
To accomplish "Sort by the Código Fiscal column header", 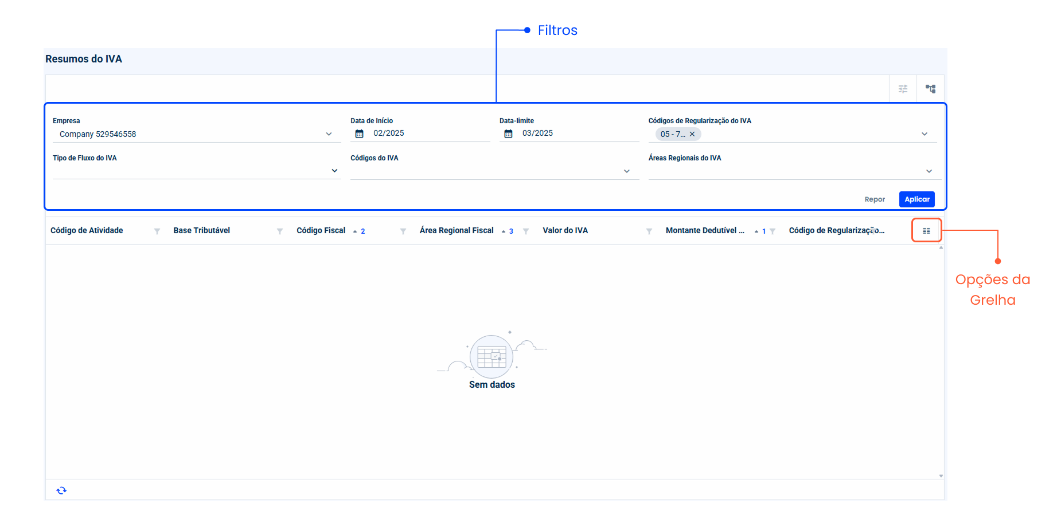I will coord(321,230).
